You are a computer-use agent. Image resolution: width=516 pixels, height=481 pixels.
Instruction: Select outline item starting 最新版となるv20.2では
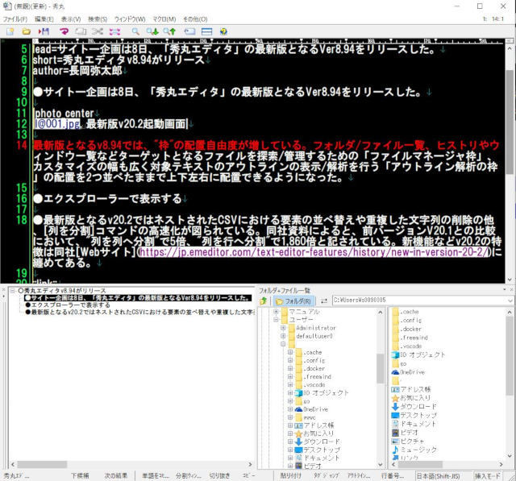(x=139, y=312)
